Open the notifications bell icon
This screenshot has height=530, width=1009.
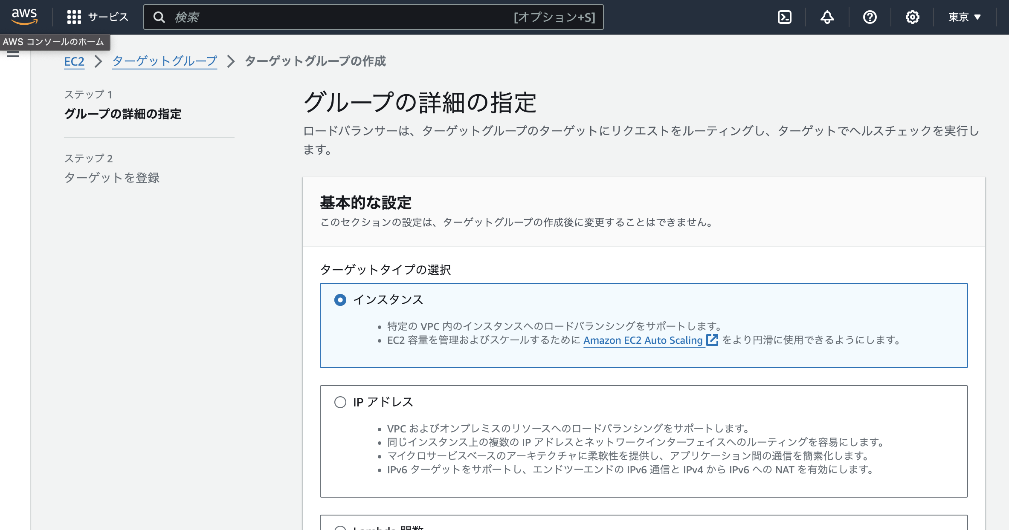tap(827, 17)
